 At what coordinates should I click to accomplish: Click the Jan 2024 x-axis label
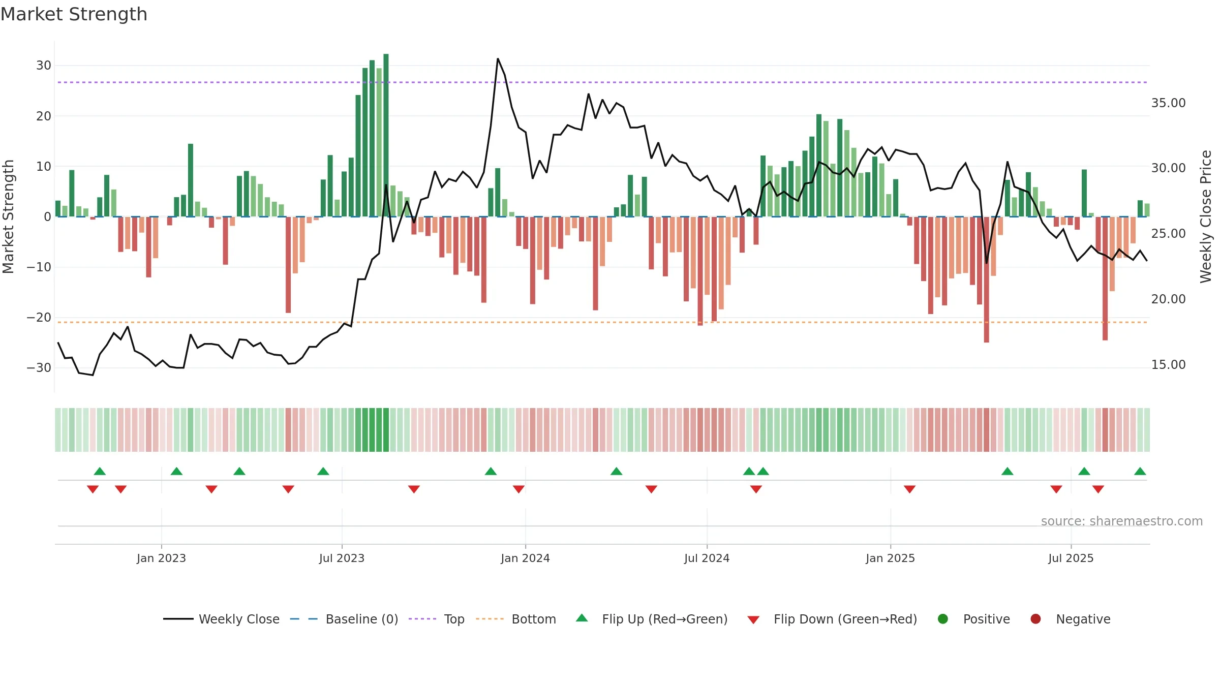(x=525, y=558)
